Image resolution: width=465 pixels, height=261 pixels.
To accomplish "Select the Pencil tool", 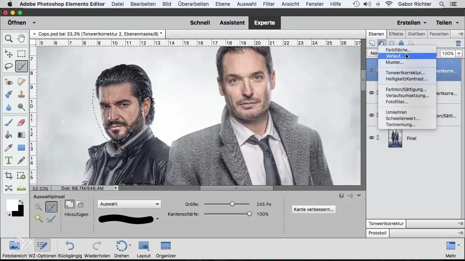I will [x=21, y=160].
